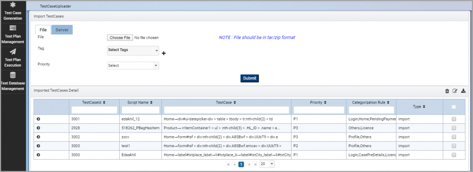
Task: Open the rows-per-page 20 dropdown
Action: tap(267, 164)
